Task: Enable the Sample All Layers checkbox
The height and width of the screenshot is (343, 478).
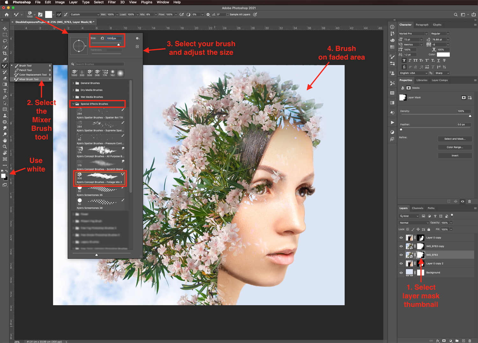Action: [228, 15]
